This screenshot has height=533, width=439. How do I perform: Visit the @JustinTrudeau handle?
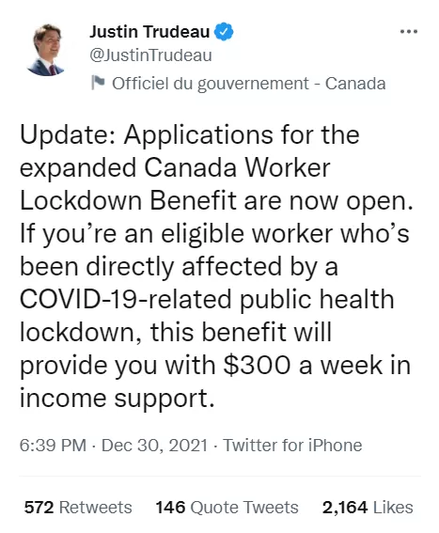pyautogui.click(x=150, y=55)
